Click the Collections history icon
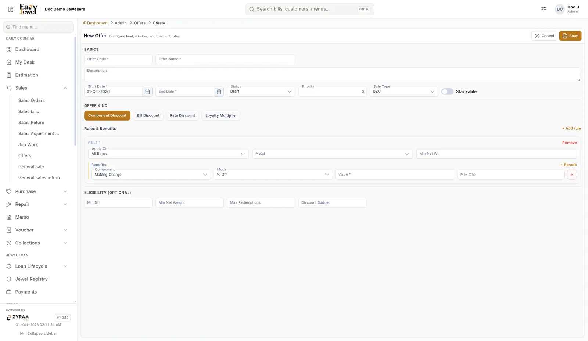 [x=9, y=243]
